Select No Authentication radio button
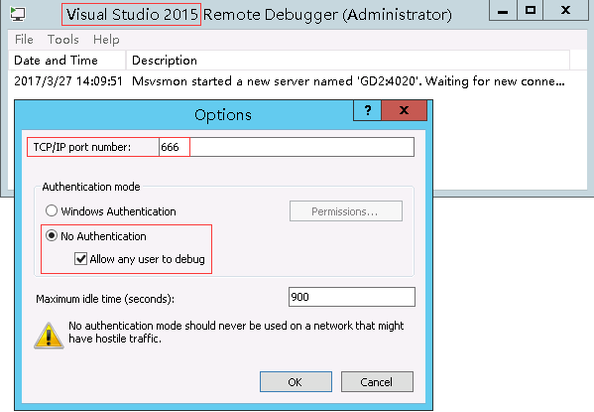 pos(52,235)
